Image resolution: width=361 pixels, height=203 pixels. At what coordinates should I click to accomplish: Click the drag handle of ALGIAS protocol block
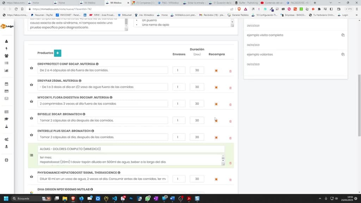coord(31,155)
